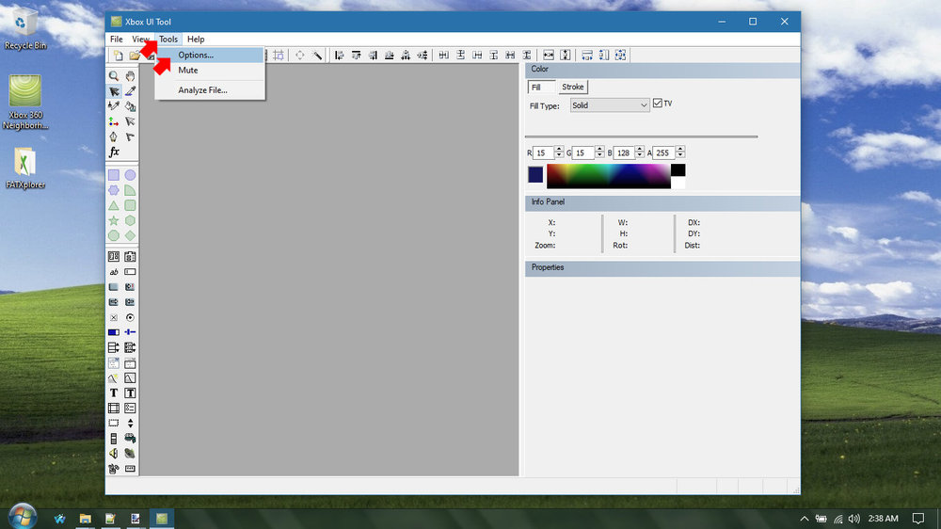Select the Diamond shape tool
The height and width of the screenshot is (529, 941).
pos(130,235)
